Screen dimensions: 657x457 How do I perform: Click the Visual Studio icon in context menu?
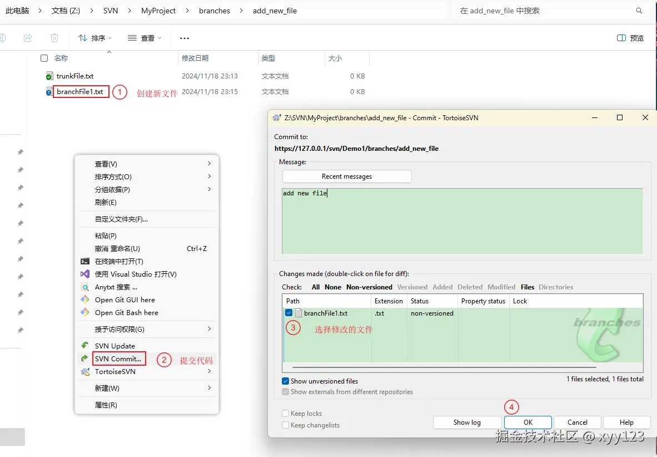(x=85, y=274)
